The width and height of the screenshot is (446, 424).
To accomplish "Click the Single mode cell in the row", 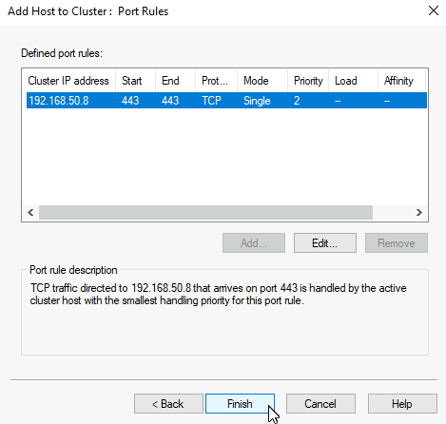I will pyautogui.click(x=257, y=101).
